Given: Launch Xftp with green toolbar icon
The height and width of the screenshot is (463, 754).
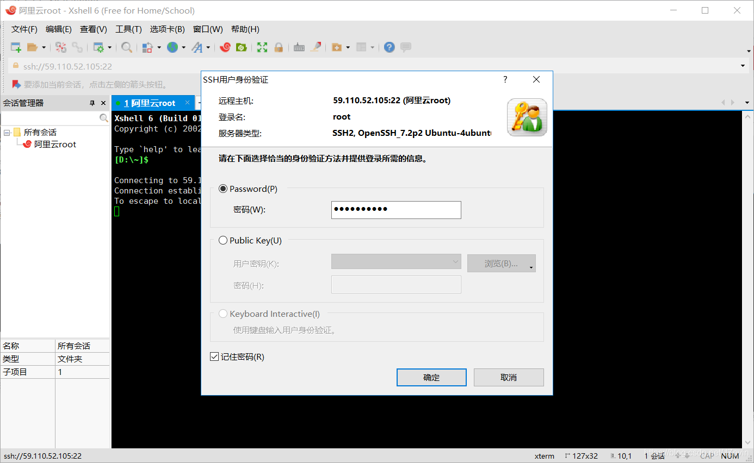Looking at the screenshot, I should coord(242,47).
